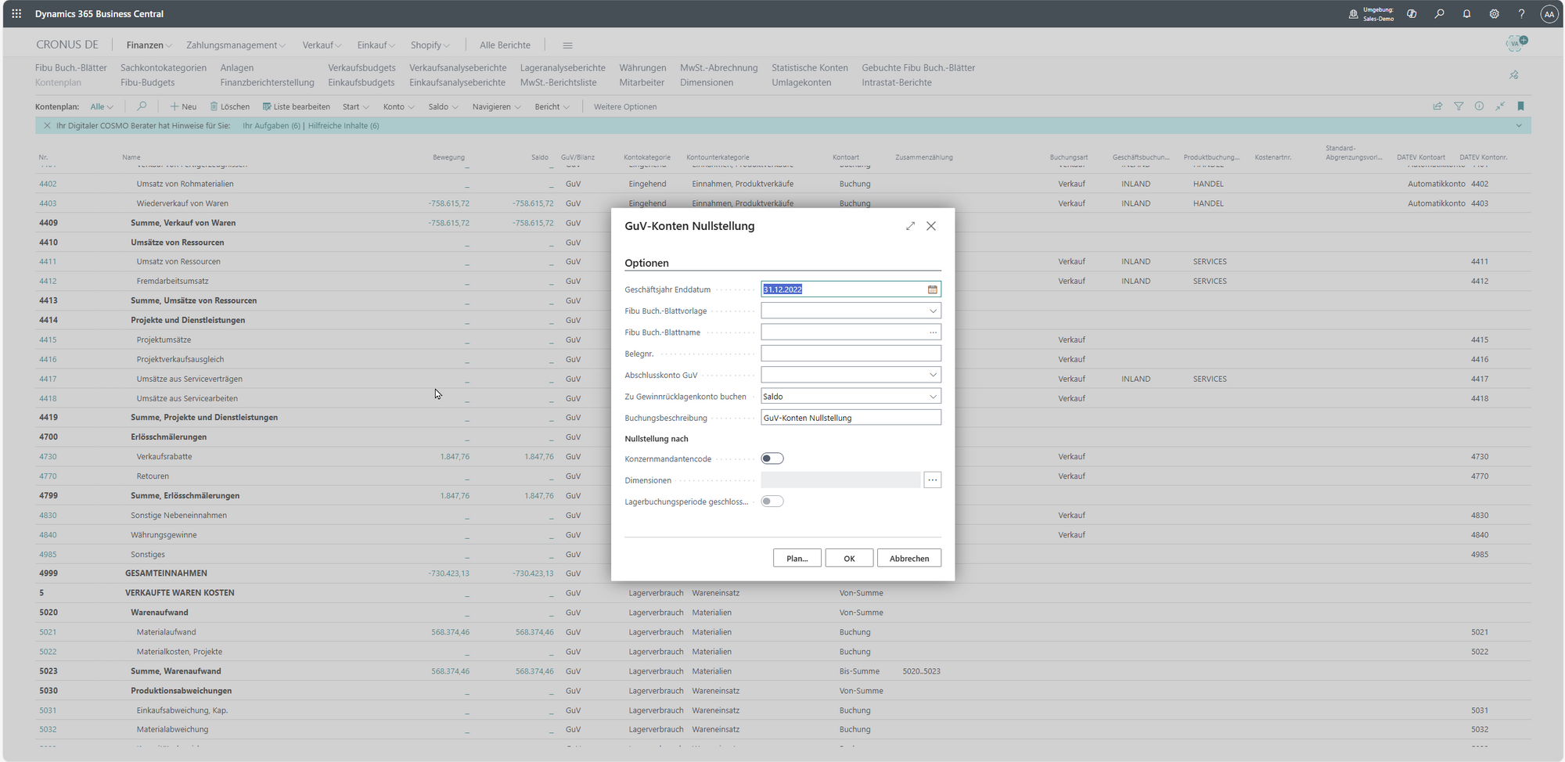Expand Zu Gewinnrücklagenkonto buchen dropdown

click(933, 397)
